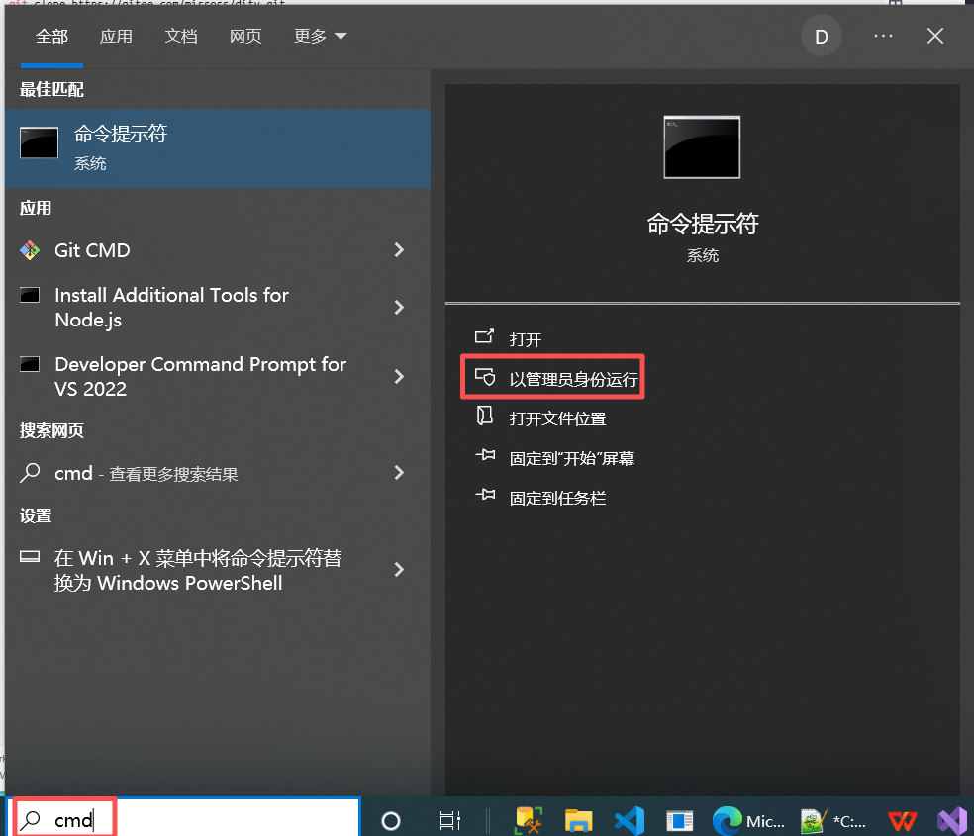Click pin icon for 固定到"开始"屏幕
The image size is (974, 836).
click(485, 455)
